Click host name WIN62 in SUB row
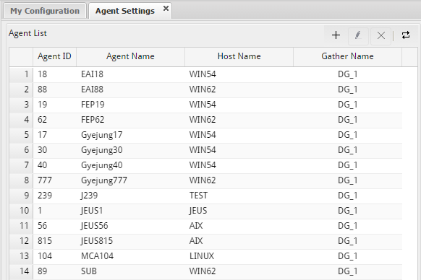The height and width of the screenshot is (280, 421). (239, 271)
